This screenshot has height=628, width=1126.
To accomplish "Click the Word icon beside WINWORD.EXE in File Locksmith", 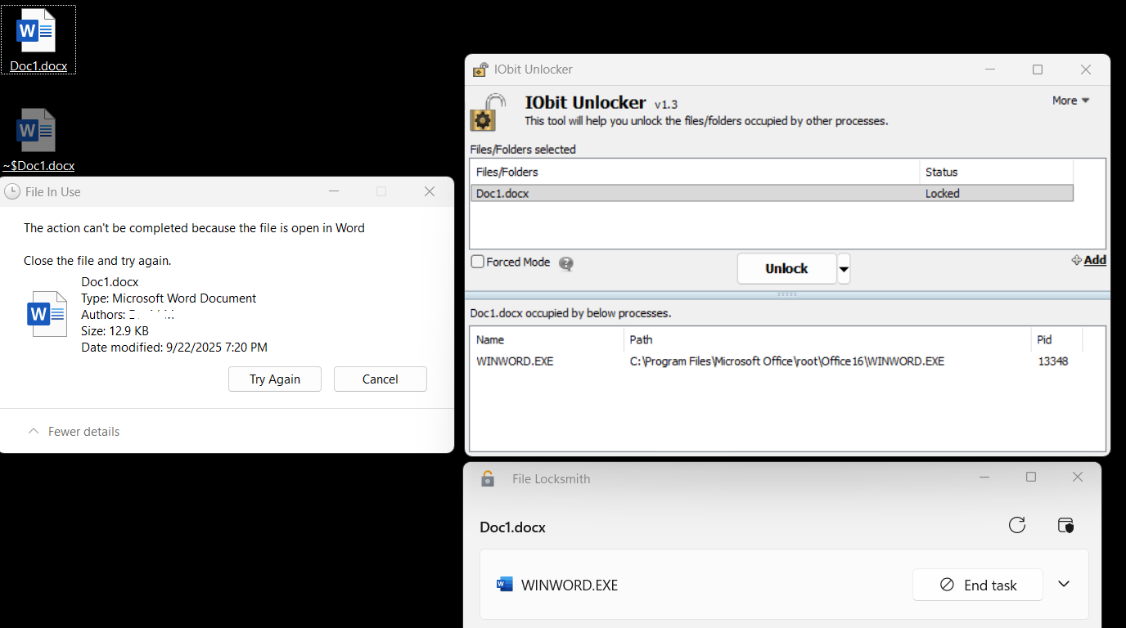I will pyautogui.click(x=505, y=585).
